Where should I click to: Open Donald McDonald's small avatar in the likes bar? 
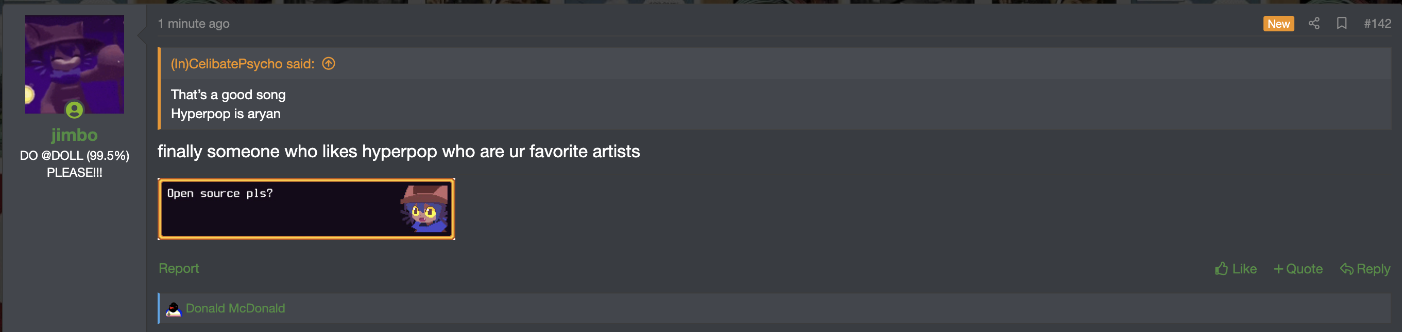pos(173,309)
